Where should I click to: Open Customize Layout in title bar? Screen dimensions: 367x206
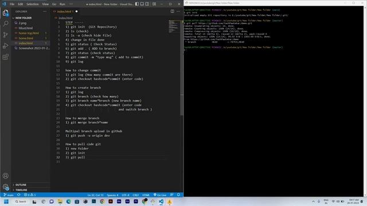coord(154,4)
